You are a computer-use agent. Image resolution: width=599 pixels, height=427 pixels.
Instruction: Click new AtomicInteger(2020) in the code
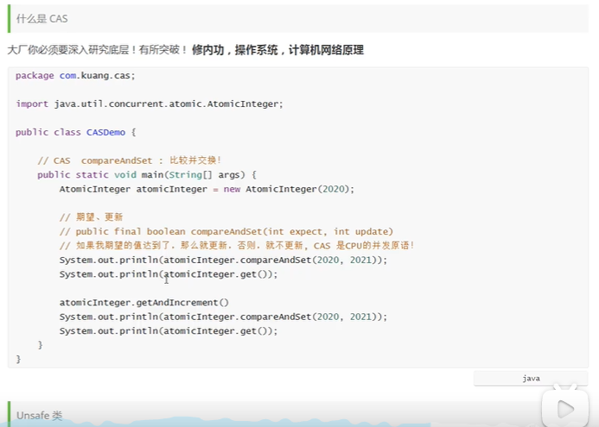(x=288, y=189)
